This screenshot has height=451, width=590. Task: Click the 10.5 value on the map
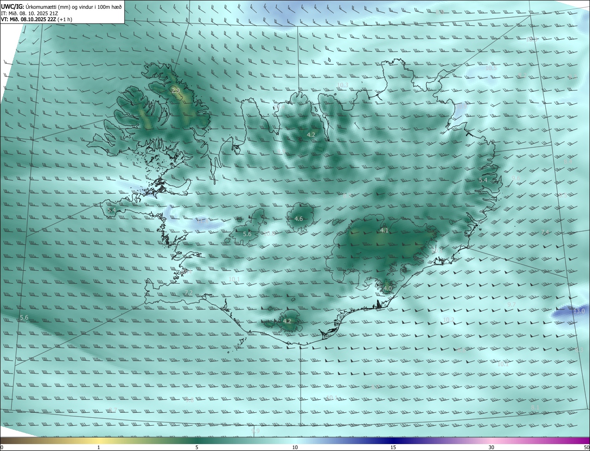click(x=491, y=68)
